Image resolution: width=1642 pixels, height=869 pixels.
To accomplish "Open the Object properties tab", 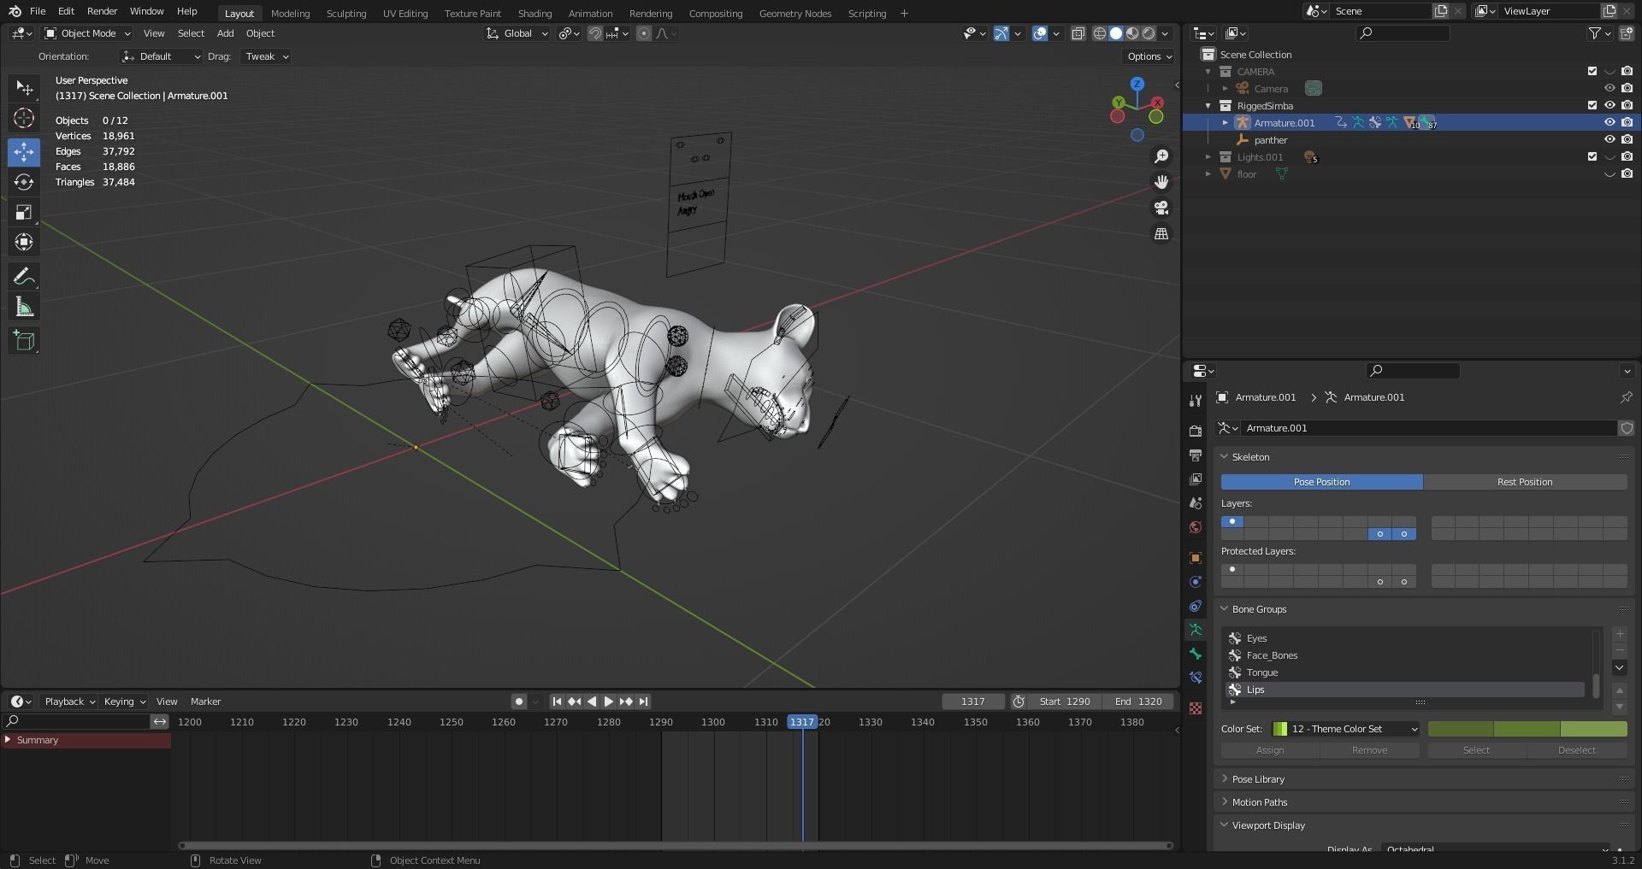I will (1196, 558).
